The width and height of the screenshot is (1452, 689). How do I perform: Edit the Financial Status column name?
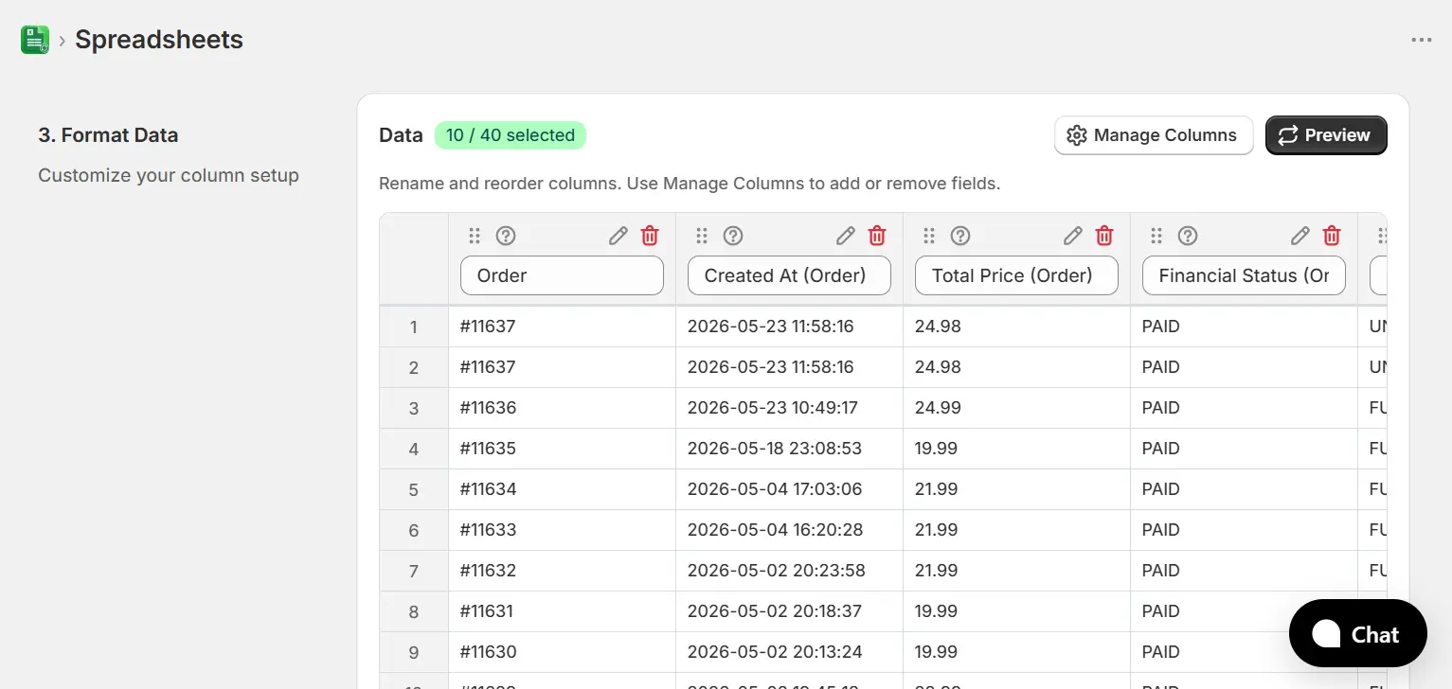pos(1300,236)
